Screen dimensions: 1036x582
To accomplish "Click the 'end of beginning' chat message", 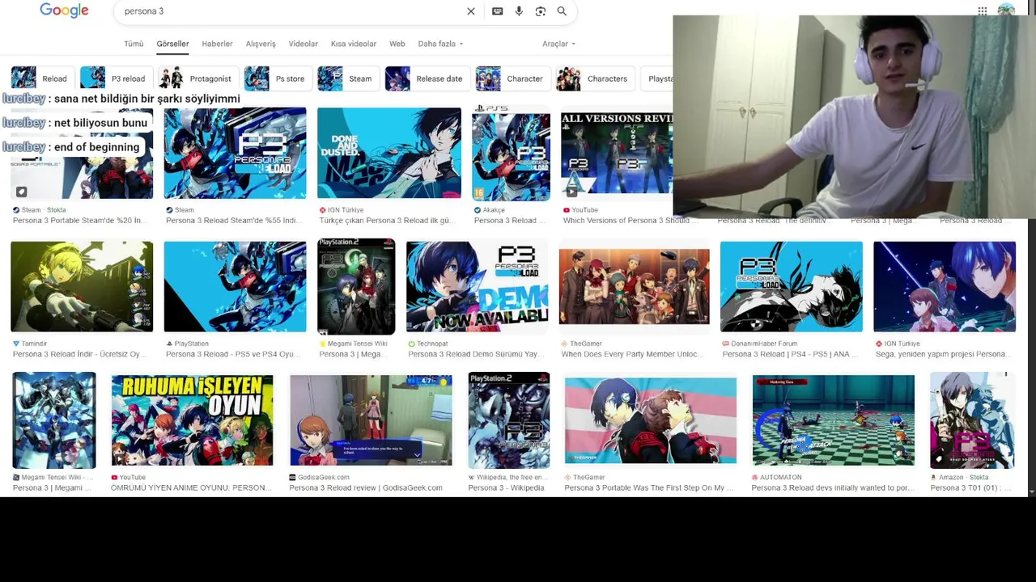I will pyautogui.click(x=96, y=147).
